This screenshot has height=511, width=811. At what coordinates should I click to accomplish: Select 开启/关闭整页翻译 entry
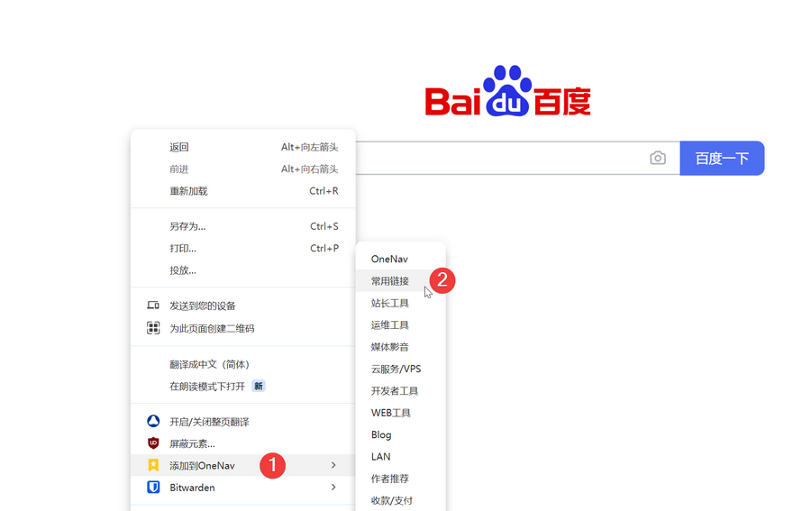click(x=243, y=422)
